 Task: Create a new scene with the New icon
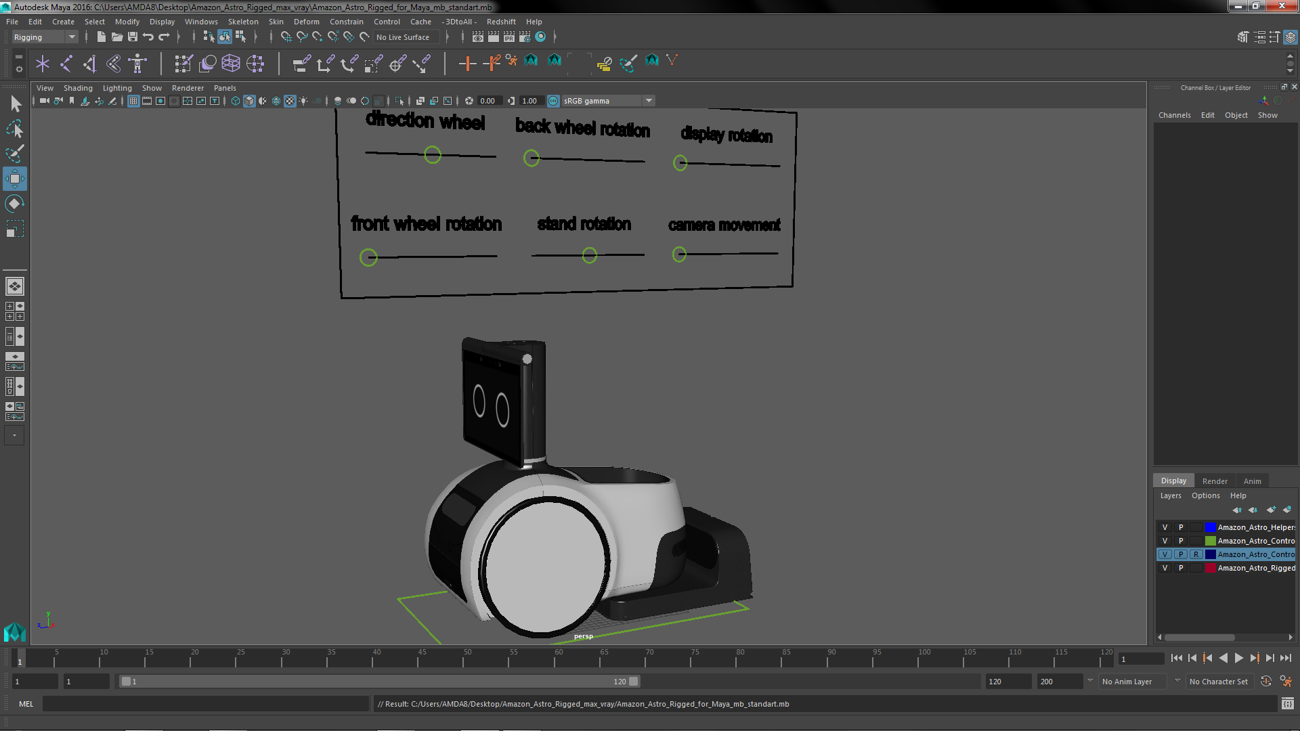click(102, 37)
